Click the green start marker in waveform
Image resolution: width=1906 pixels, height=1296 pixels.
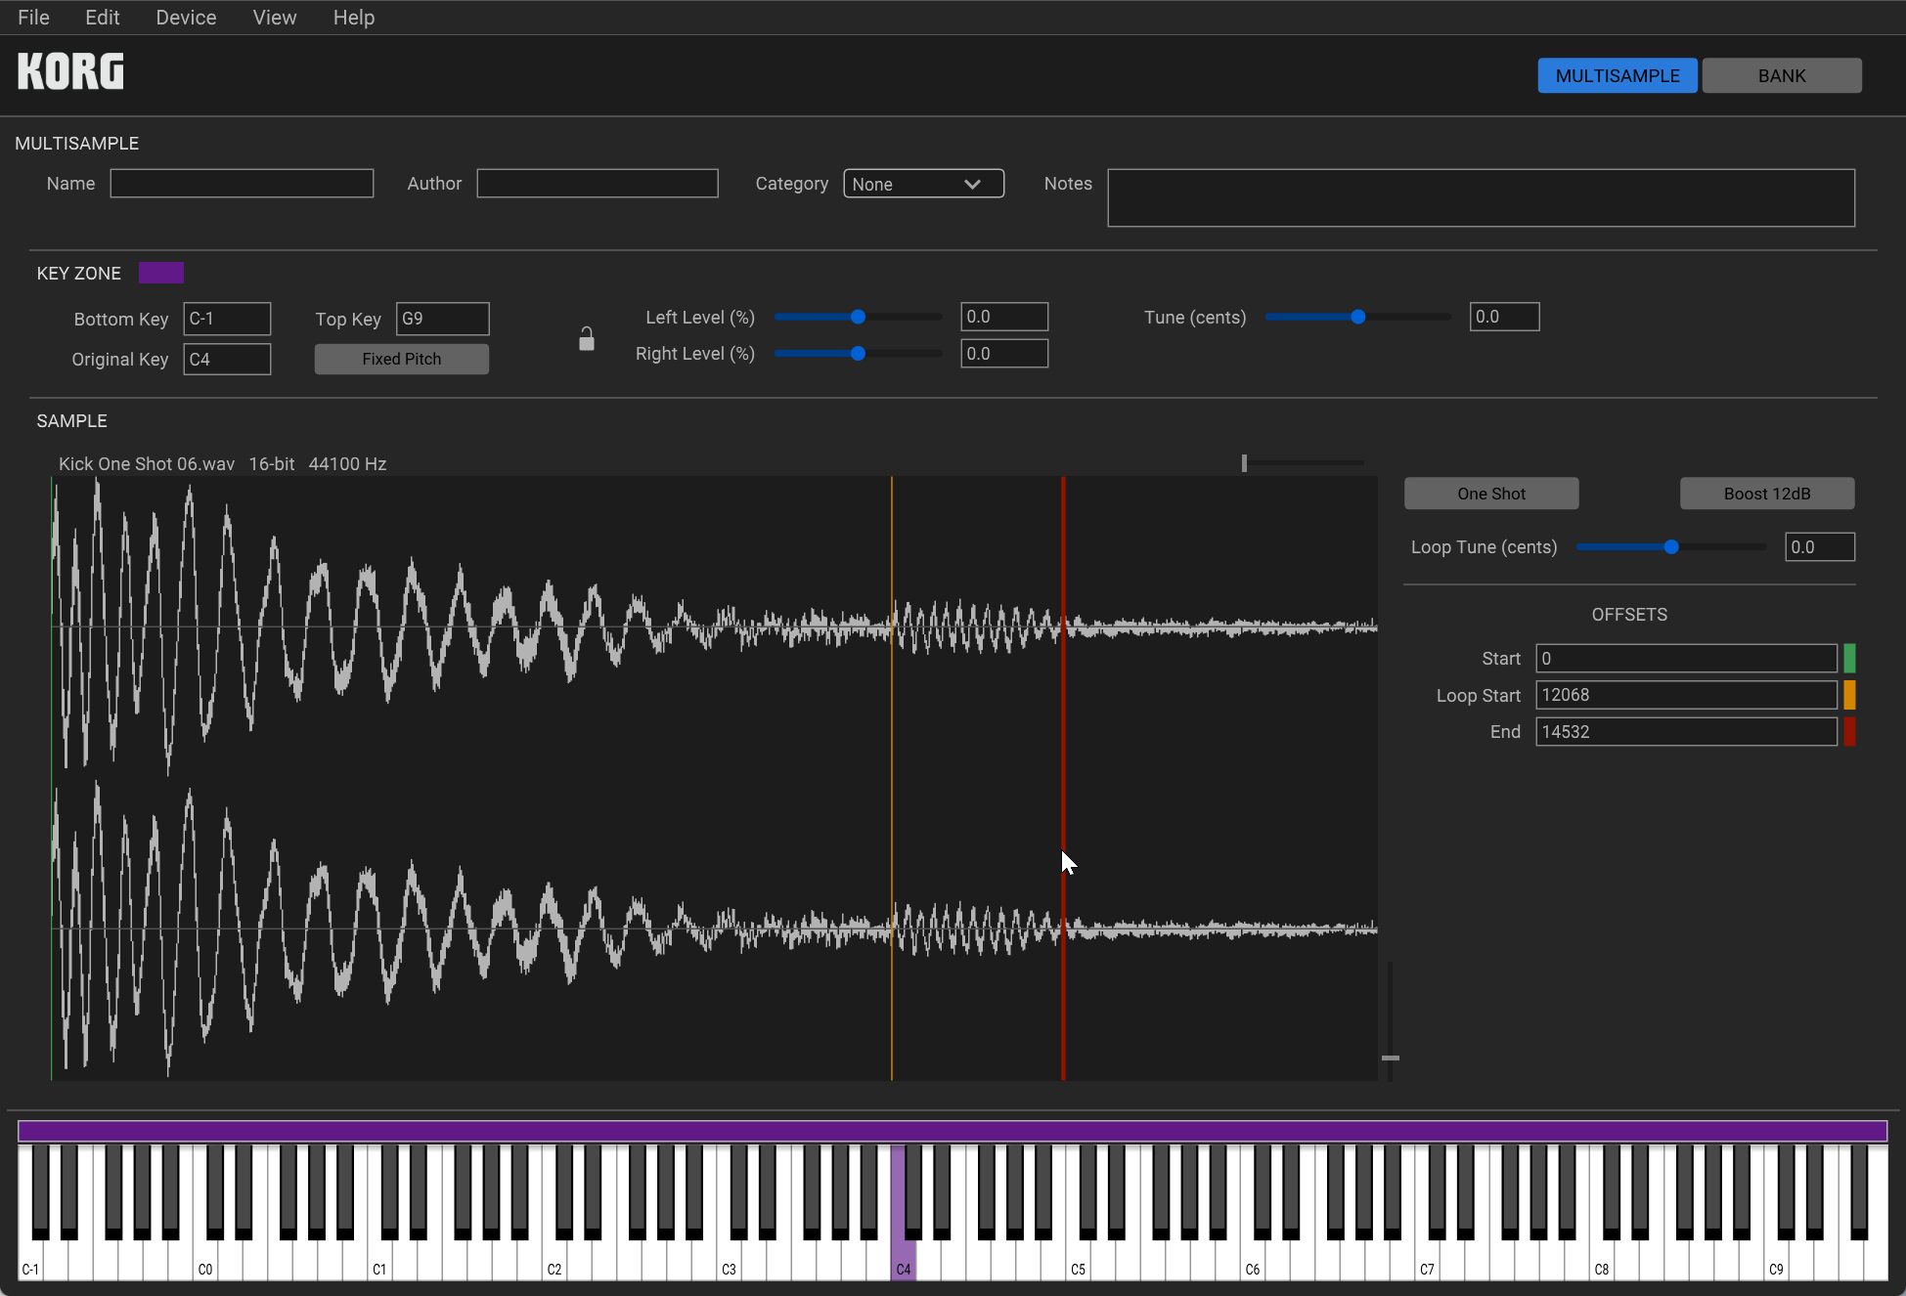pyautogui.click(x=52, y=778)
